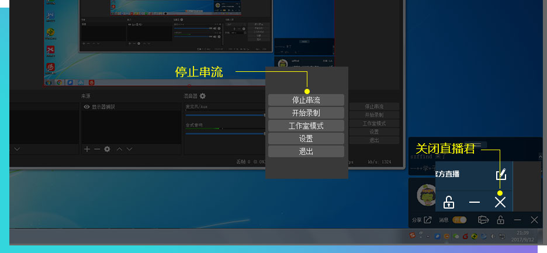Click the small unmagnified 工作室模式 button in OBS

point(374,123)
